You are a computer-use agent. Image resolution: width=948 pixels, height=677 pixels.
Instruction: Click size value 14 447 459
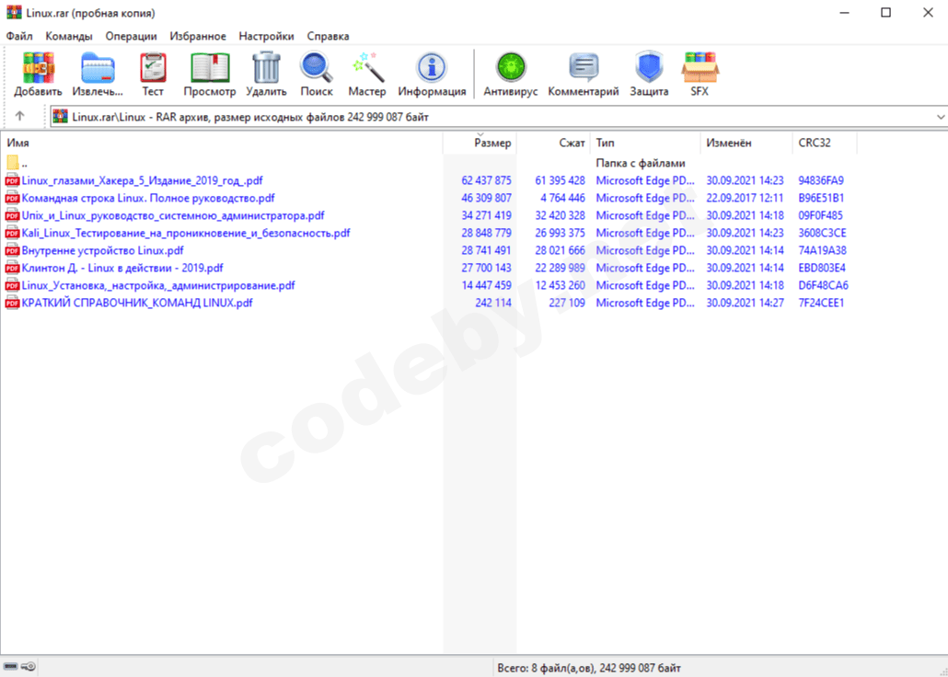click(486, 285)
